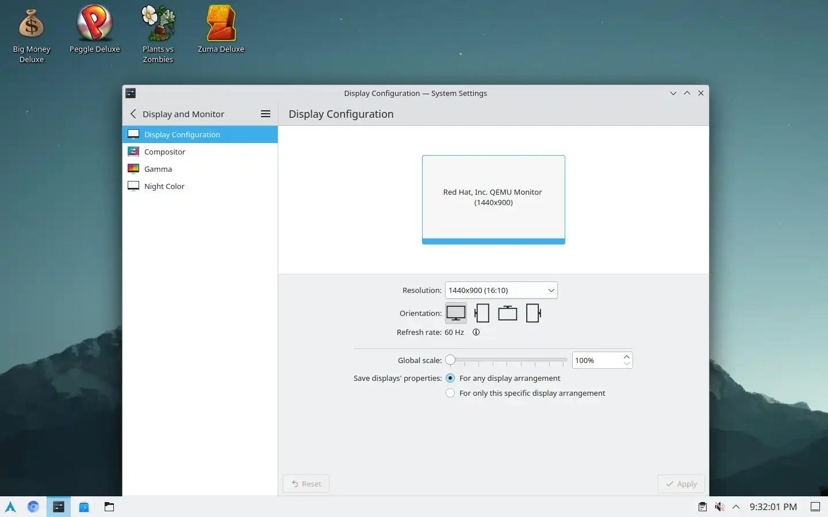The height and width of the screenshot is (517, 828).
Task: Switch to System Settings taskbar entry
Action: (x=59, y=507)
